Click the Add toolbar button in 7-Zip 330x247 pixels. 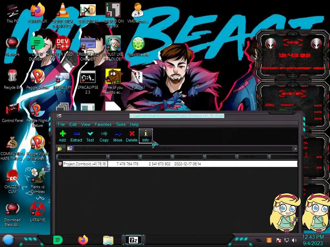coord(62,136)
